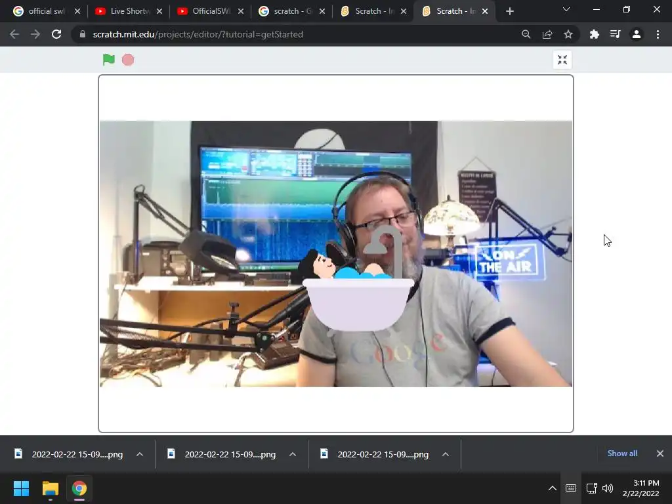Open network status tray icon

click(592, 488)
